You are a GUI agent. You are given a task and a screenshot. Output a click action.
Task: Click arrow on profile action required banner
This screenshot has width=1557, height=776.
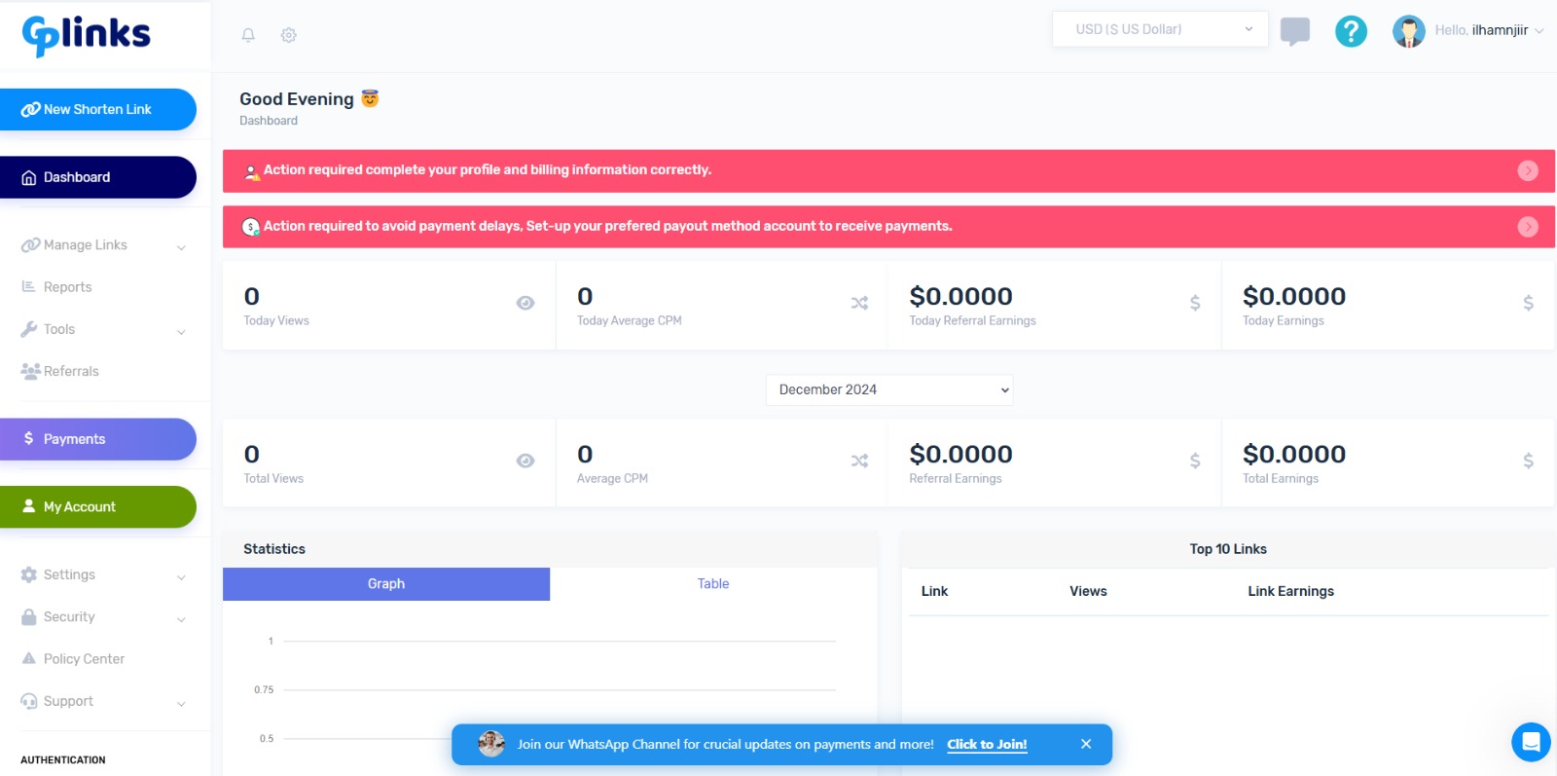(x=1528, y=170)
